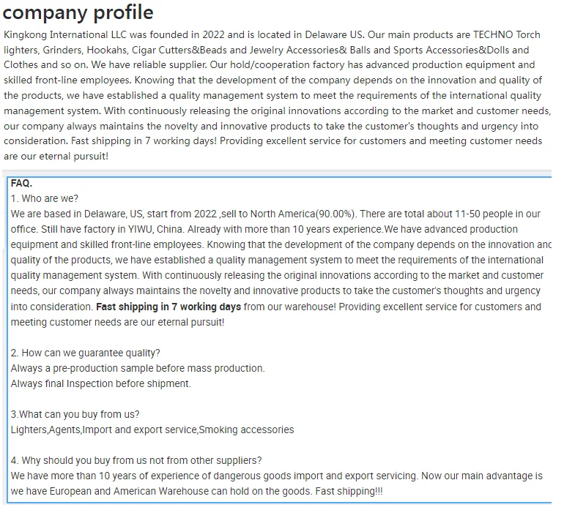Click the "Lighters" product category text
This screenshot has width=564, height=510.
coord(29,430)
